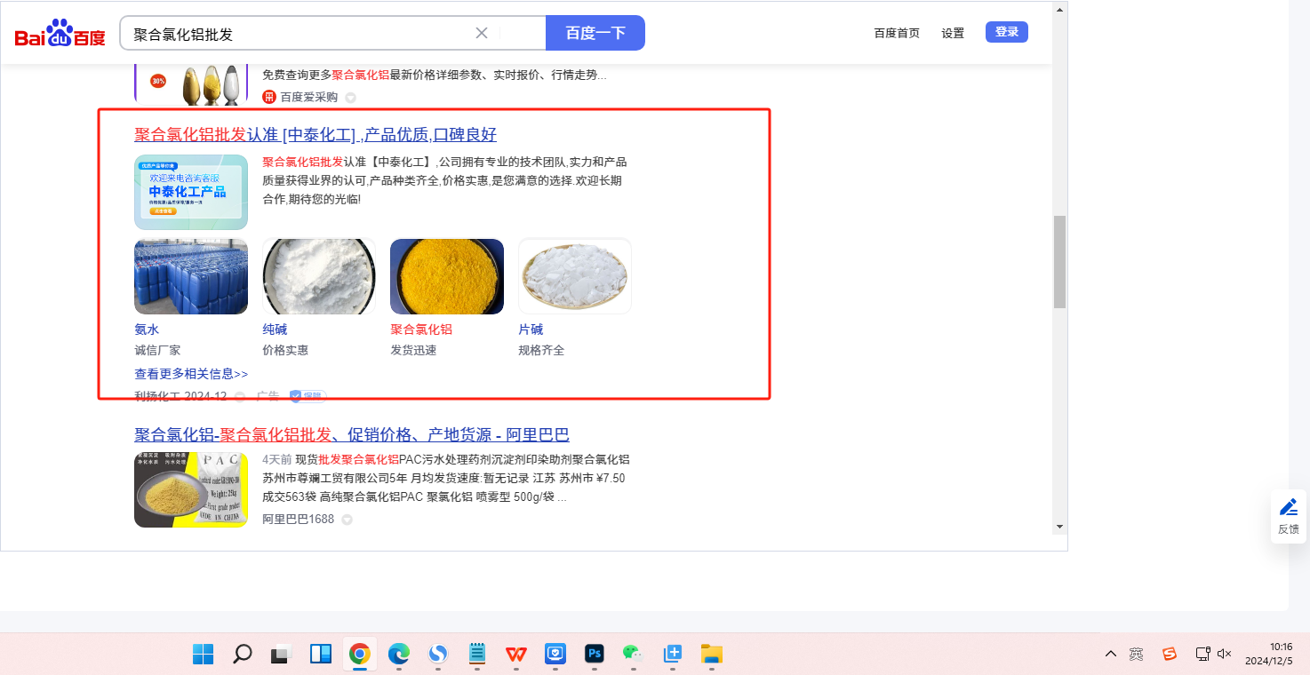Image resolution: width=1310 pixels, height=675 pixels.
Task: Switch the 英 input language indicator
Action: 1136,655
